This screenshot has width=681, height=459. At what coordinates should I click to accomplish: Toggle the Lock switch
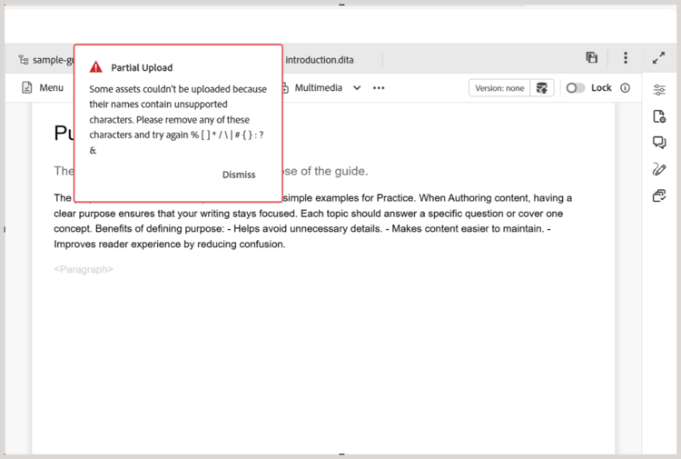[575, 88]
